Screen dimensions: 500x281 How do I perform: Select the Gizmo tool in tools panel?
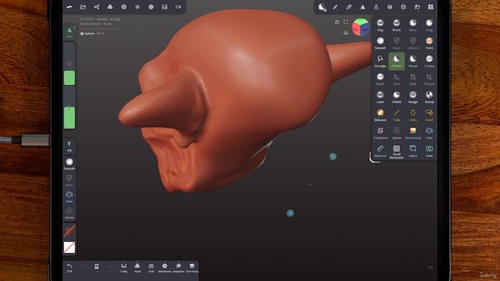[x=396, y=133]
